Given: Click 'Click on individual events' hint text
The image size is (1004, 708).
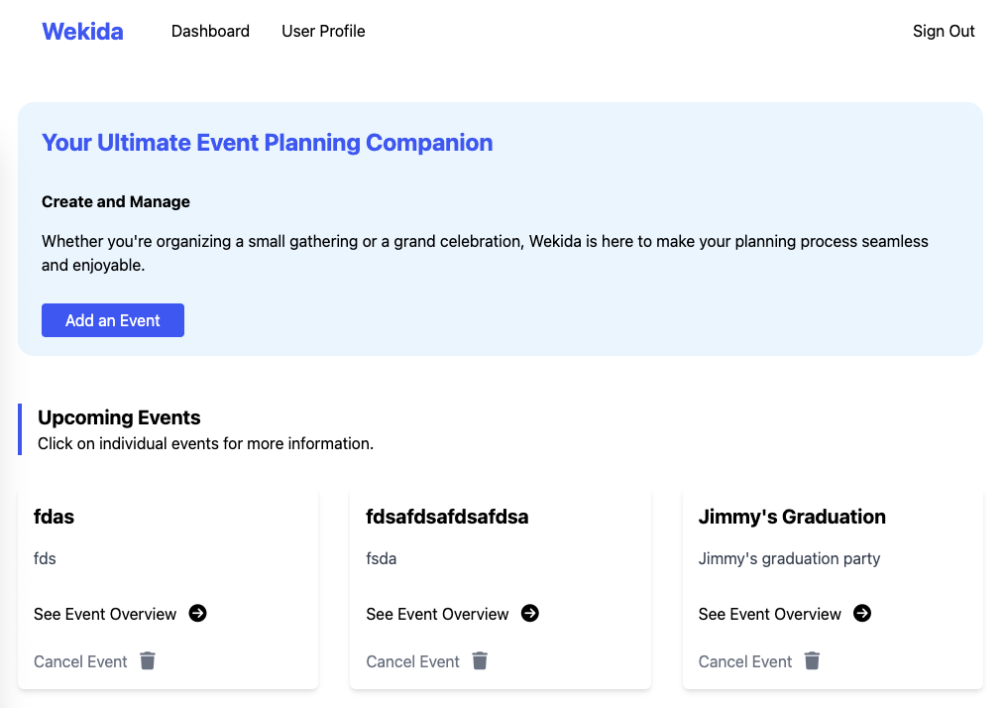Looking at the screenshot, I should [x=205, y=443].
